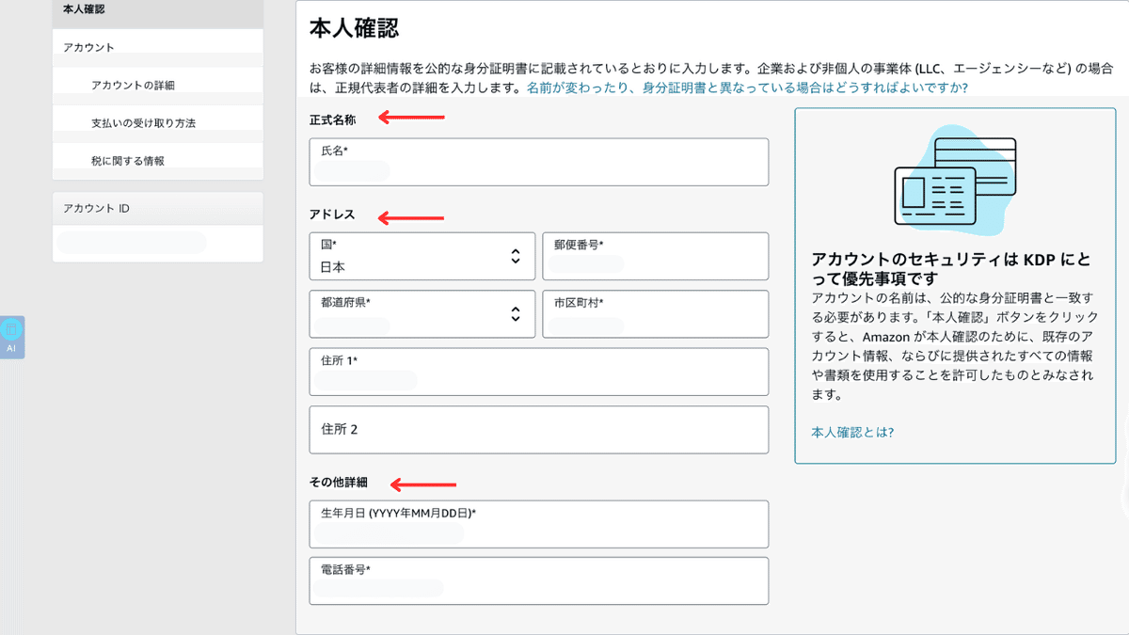Image resolution: width=1129 pixels, height=635 pixels.
Task: Click the 住所 2 address field
Action: (x=538, y=430)
